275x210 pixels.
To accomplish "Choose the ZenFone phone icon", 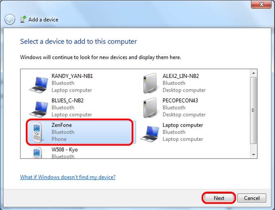I will coord(38,132).
